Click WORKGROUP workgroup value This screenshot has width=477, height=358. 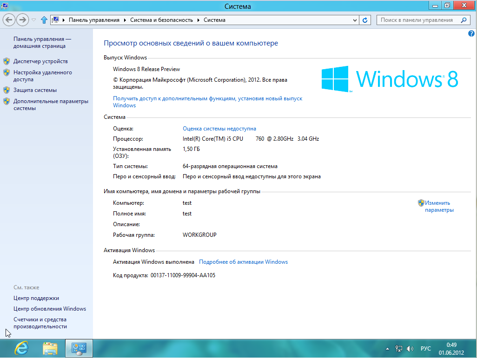(x=199, y=235)
